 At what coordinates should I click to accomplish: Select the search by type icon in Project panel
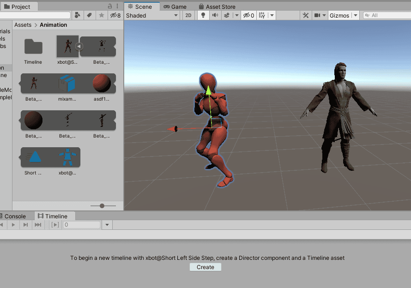[x=78, y=15]
